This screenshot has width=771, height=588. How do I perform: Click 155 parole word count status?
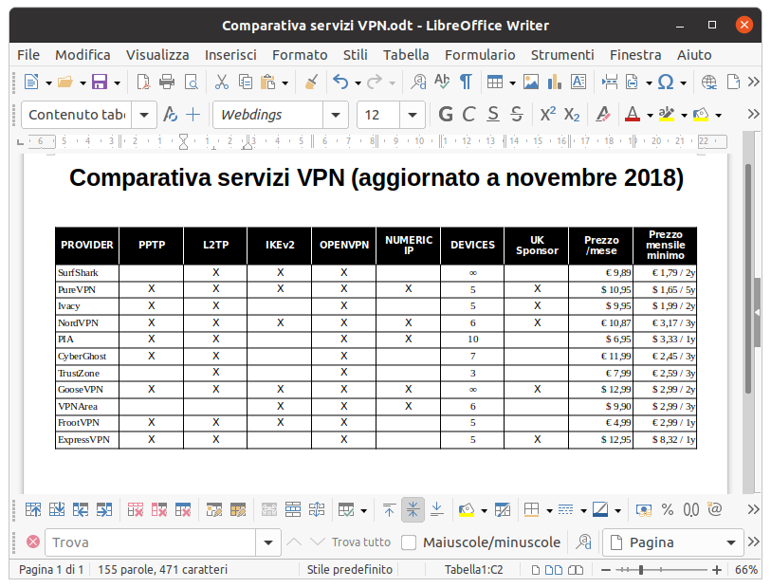coord(162,570)
